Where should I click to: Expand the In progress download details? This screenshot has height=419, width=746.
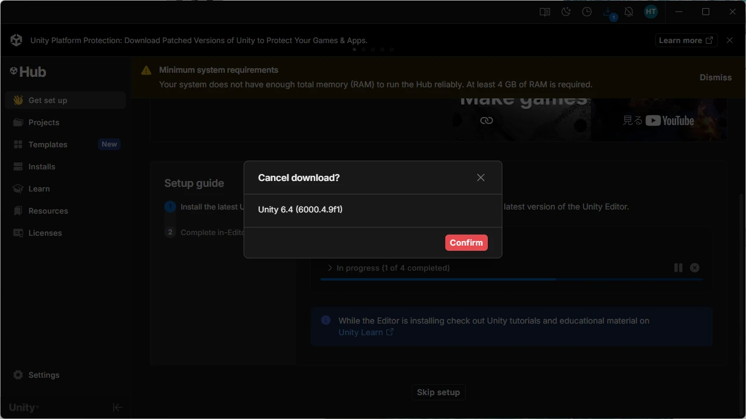click(x=330, y=268)
